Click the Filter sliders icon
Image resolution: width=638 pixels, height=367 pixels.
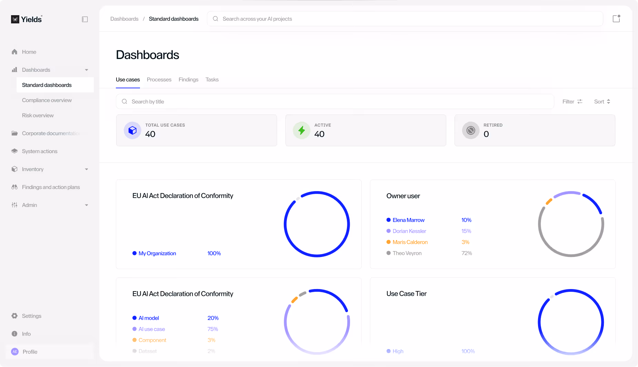(x=580, y=101)
